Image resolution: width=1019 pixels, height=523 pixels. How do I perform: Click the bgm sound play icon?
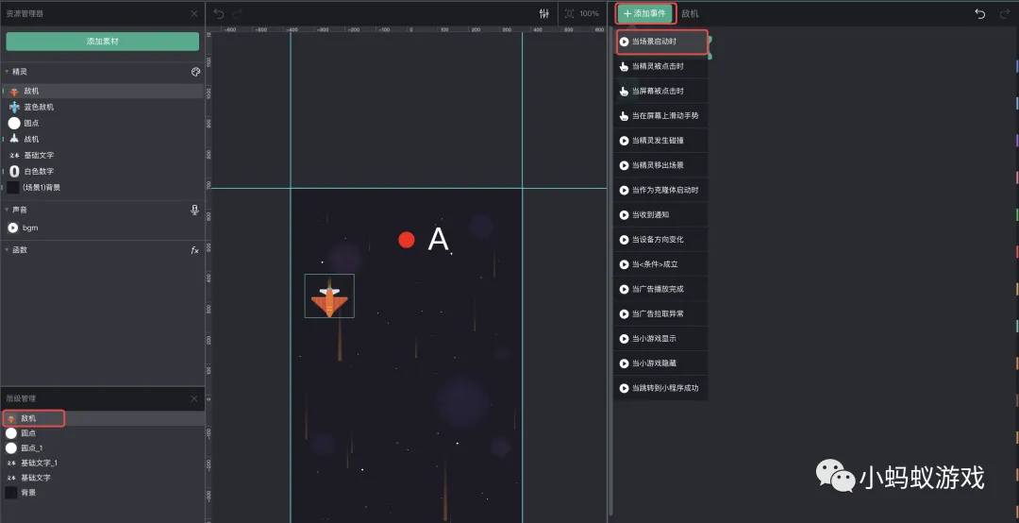coord(13,228)
